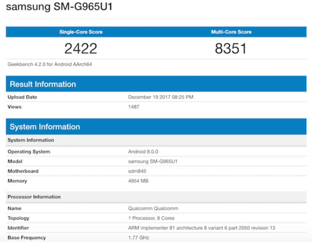Click the upload date December 19 2017
This screenshot has height=243, width=312.
[x=160, y=97]
